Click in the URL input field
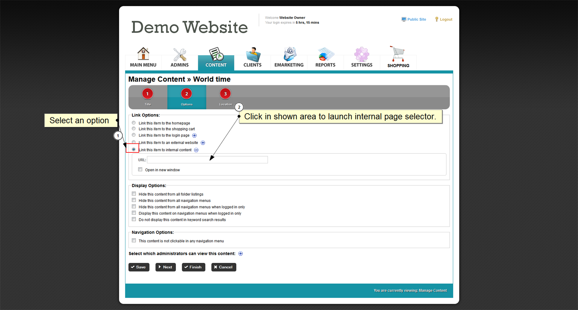This screenshot has width=578, height=310. click(x=207, y=160)
